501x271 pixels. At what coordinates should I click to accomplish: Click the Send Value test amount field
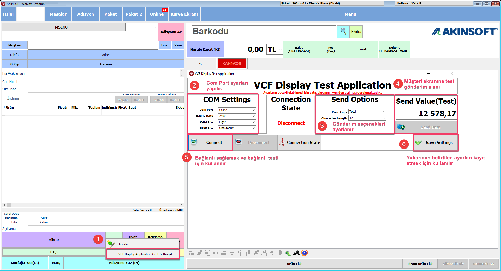pos(426,114)
